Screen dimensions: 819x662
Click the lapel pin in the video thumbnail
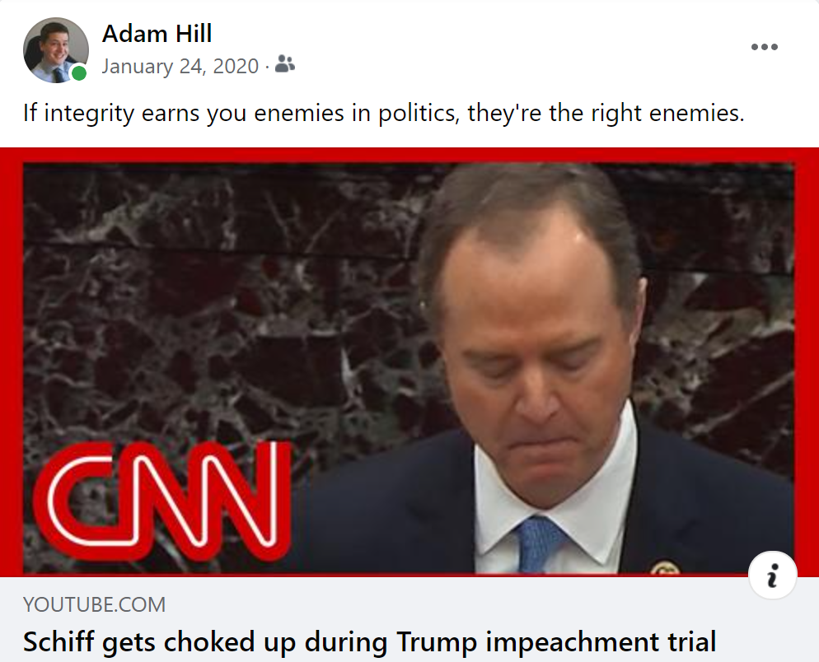pyautogui.click(x=664, y=567)
